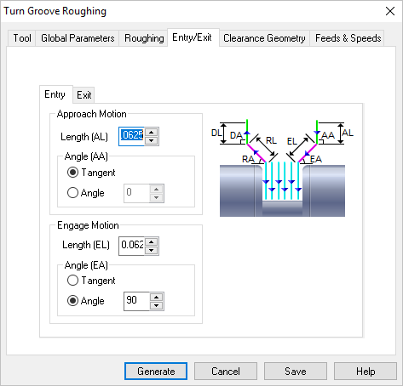Open the Clearance Geometry tab
The width and height of the screenshot is (403, 386).
(x=264, y=38)
